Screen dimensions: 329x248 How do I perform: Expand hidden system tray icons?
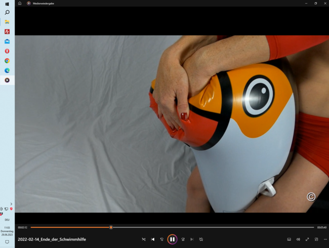(11, 204)
